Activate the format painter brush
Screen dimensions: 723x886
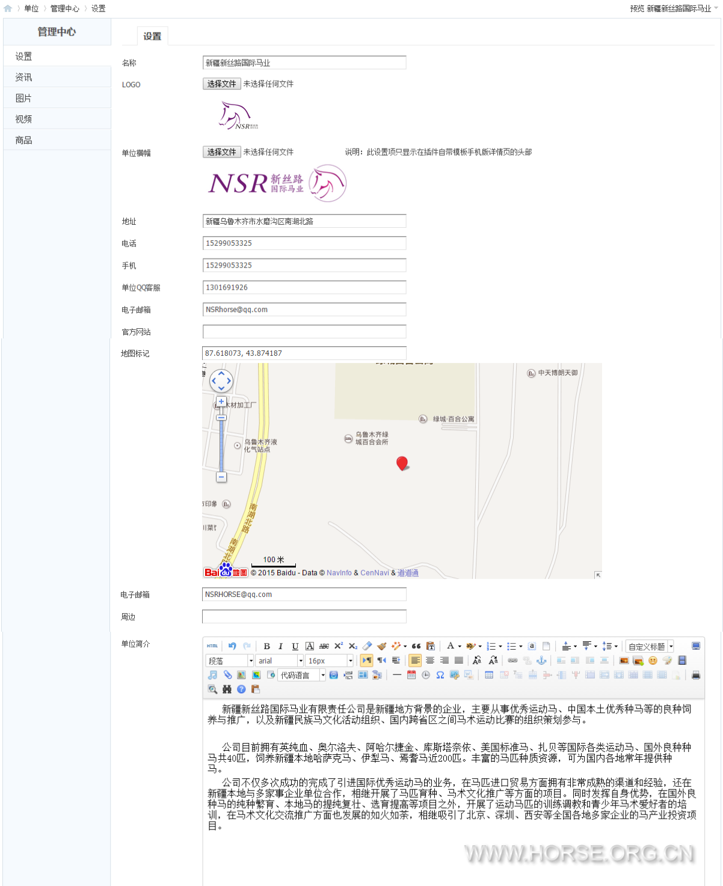click(x=382, y=646)
